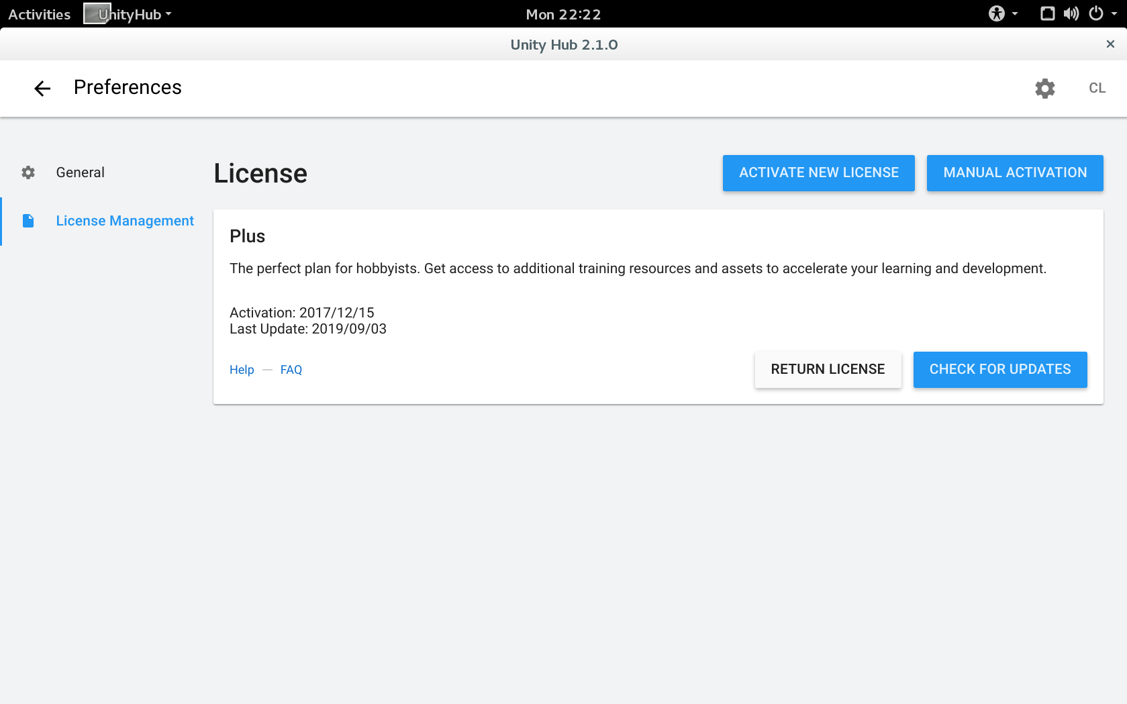
Task: Open settings via the top-right gear icon
Action: [1044, 88]
